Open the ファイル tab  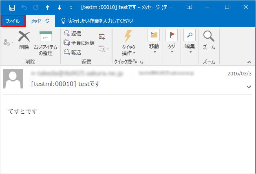coord(13,21)
